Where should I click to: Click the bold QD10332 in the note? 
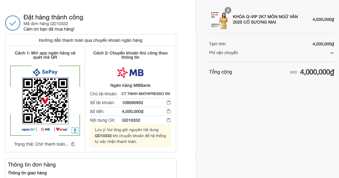(x=103, y=136)
